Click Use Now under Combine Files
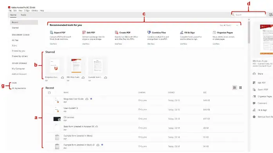This screenshot has width=273, height=153. (x=151, y=44)
